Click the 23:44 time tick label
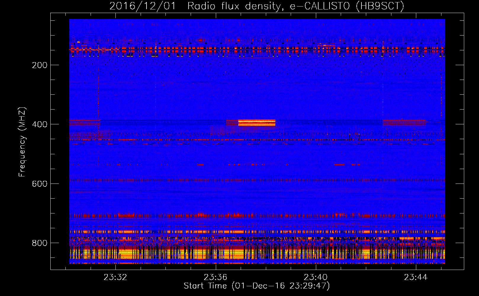This screenshot has width=479, height=296. click(416, 277)
